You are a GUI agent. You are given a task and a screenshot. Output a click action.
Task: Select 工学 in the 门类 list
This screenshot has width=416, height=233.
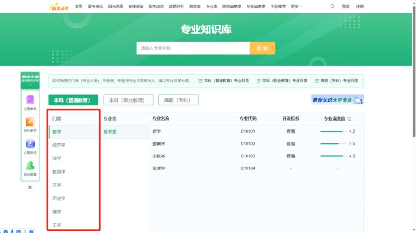point(57,225)
